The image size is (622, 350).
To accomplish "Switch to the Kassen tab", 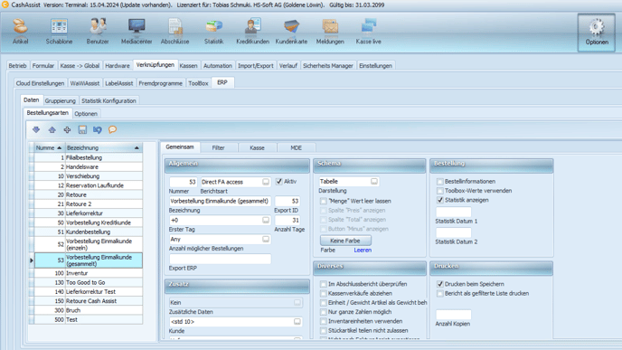I will [188, 66].
